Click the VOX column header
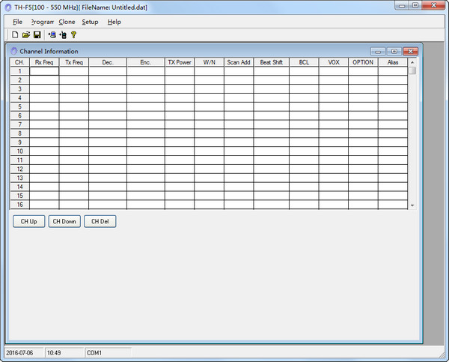Viewport: 449px width, 362px height. [x=334, y=62]
